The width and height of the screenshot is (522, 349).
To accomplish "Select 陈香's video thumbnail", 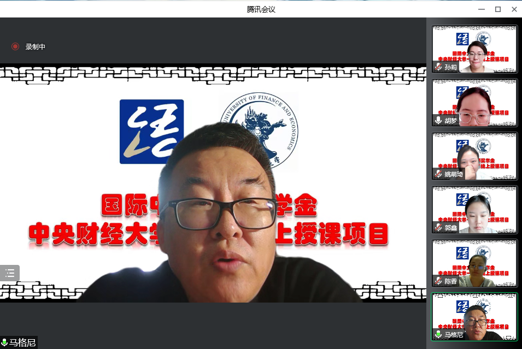I will point(474,263).
